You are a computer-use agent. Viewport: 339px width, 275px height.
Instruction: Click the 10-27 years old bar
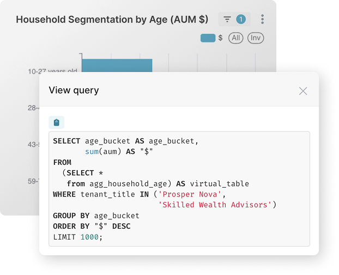(x=116, y=65)
